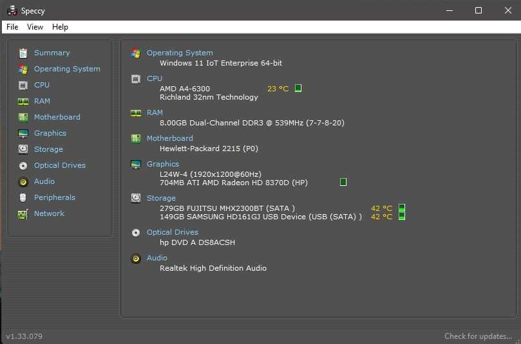Viewport: 521px width, 344px height.
Task: Click Richland 32nm Technology text
Action: pyautogui.click(x=209, y=97)
